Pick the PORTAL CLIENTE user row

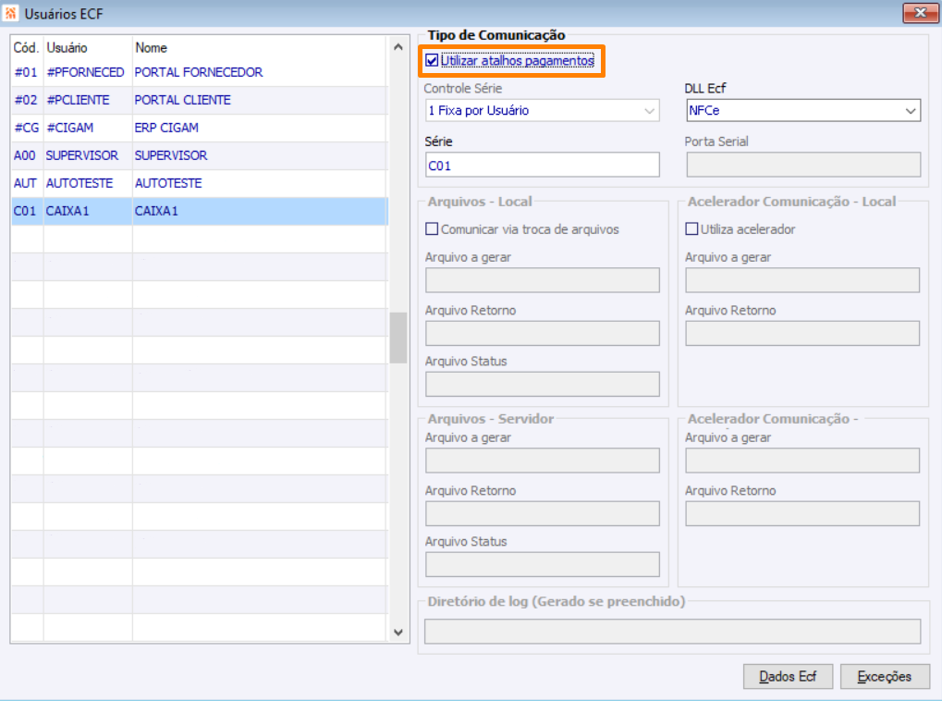pyautogui.click(x=183, y=100)
